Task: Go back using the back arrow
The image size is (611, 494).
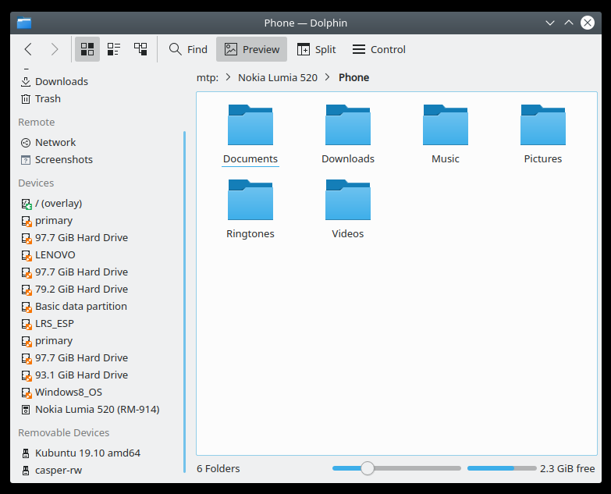Action: point(28,49)
